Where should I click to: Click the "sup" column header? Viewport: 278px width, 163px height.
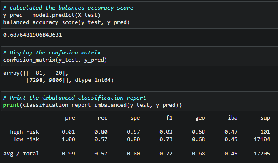tap(265, 118)
